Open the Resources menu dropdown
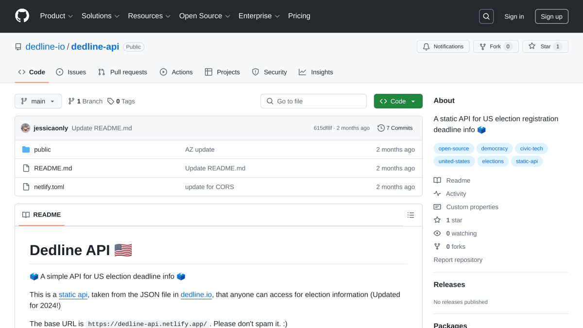Screen dimensions: 583x328 click(x=149, y=16)
